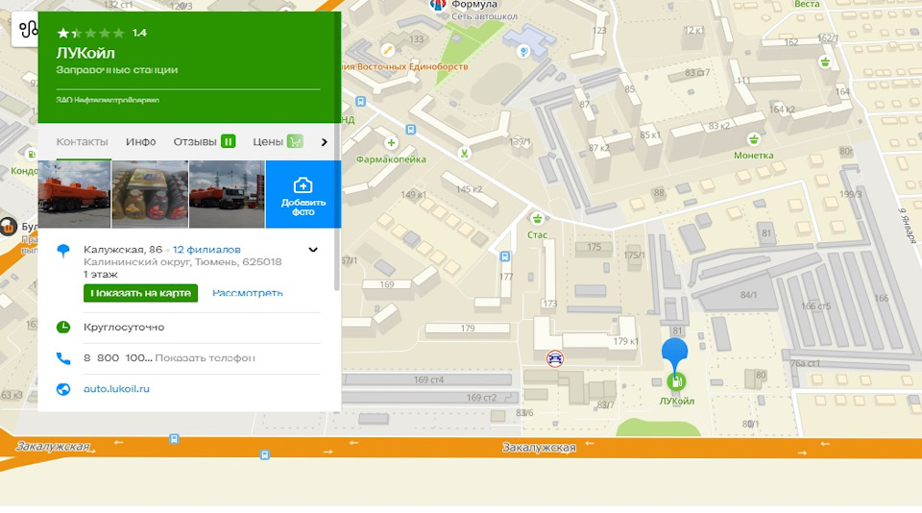
Task: Click the Фармакопейка pharmacy plus icon
Action: tap(391, 143)
